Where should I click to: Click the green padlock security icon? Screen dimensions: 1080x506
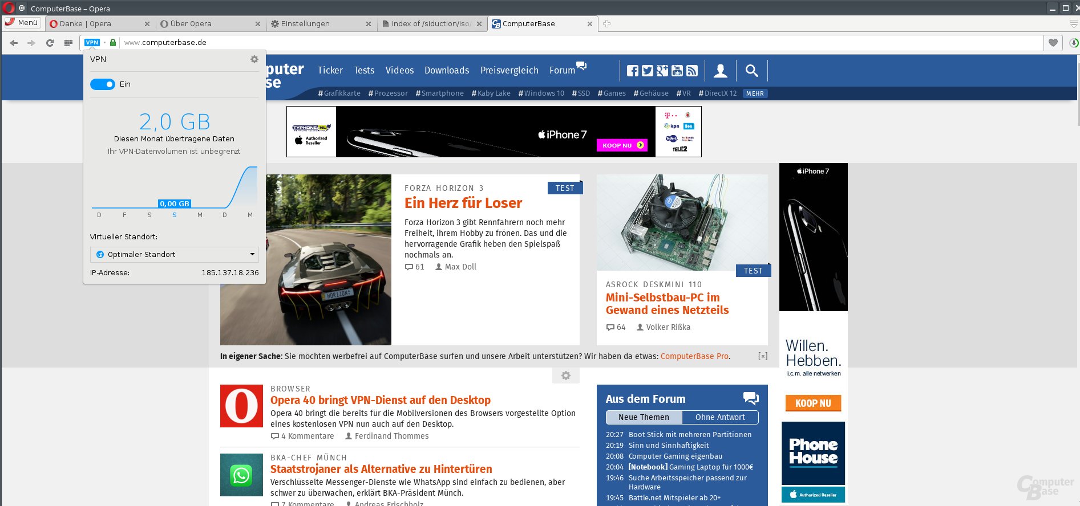click(x=113, y=43)
